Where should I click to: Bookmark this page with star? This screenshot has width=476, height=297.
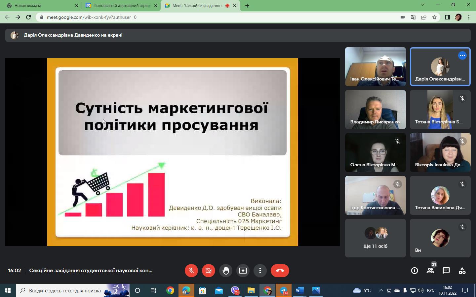click(434, 17)
